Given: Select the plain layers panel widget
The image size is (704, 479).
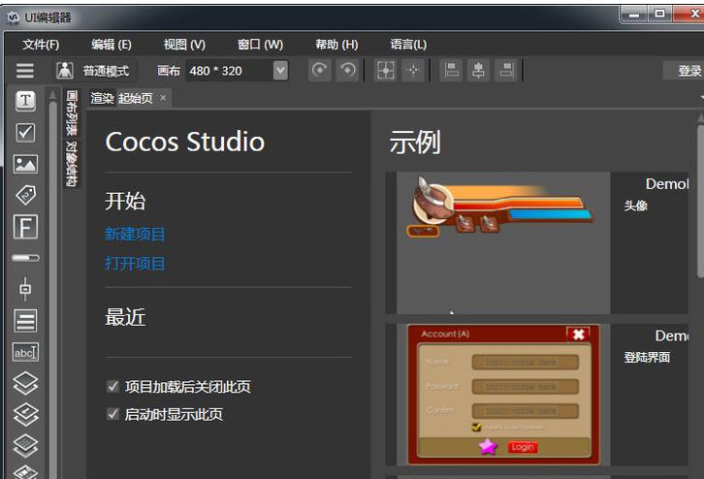Looking at the screenshot, I should pyautogui.click(x=25, y=383).
